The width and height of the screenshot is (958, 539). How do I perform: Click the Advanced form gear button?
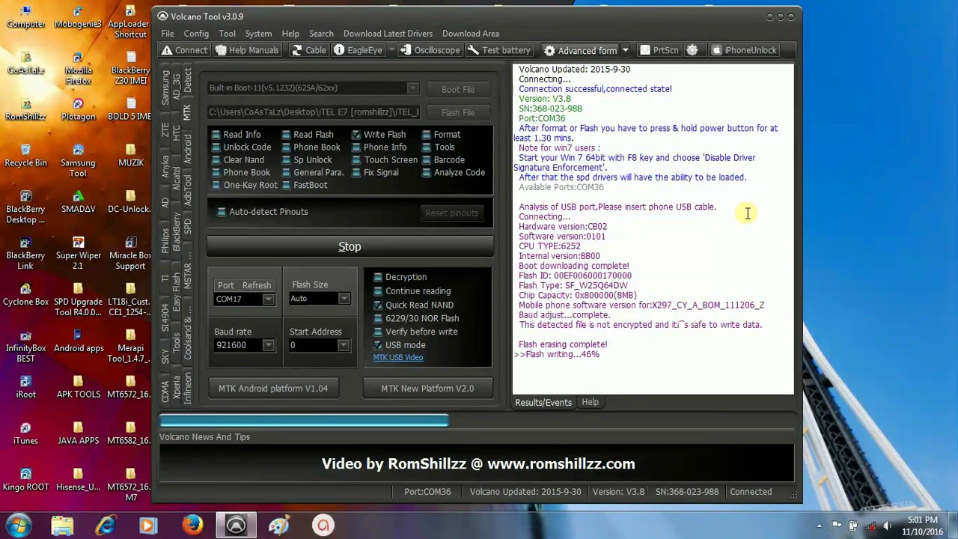pyautogui.click(x=580, y=50)
